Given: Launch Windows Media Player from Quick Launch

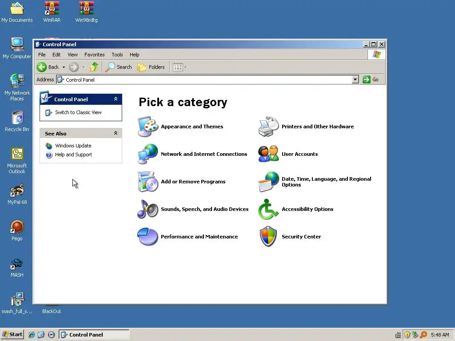Looking at the screenshot, I should pyautogui.click(x=52, y=335).
